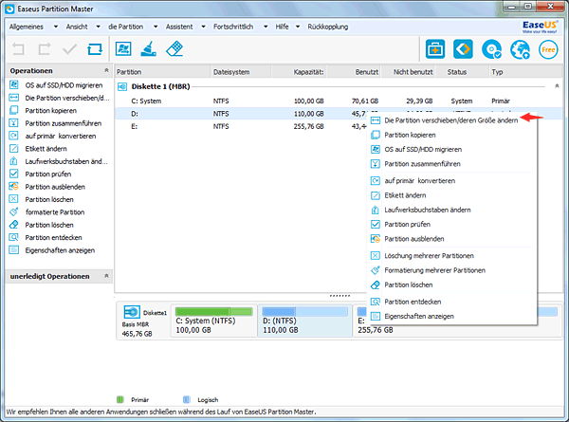Image resolution: width=569 pixels, height=422 pixels.
Task: Click the dotted splitter handle above disk map
Action: [340, 296]
